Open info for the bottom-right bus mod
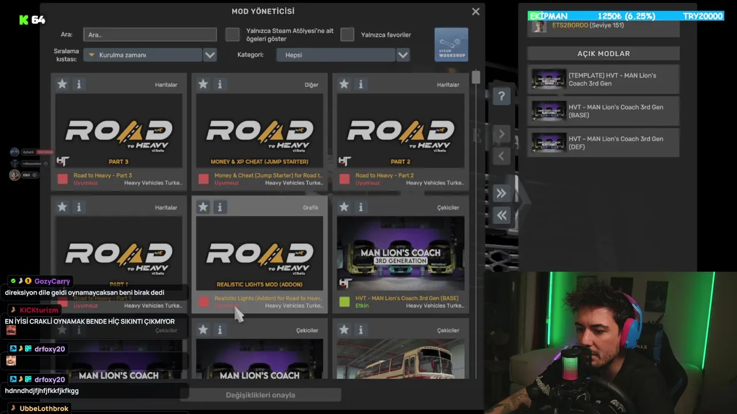 coord(360,330)
